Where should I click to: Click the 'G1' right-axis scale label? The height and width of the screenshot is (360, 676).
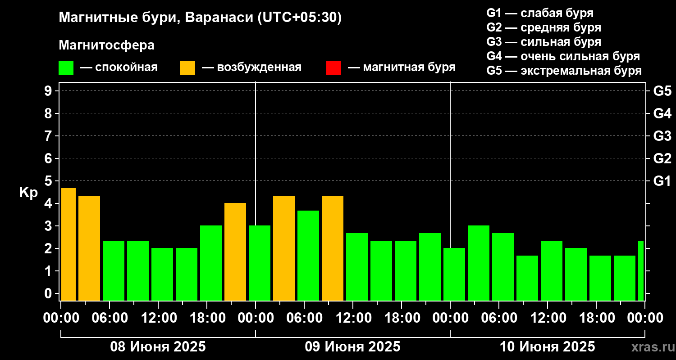[662, 181]
